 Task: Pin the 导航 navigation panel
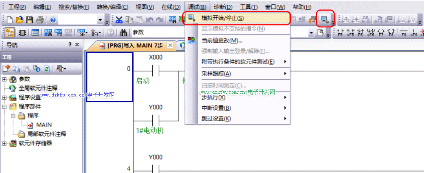click(70, 45)
